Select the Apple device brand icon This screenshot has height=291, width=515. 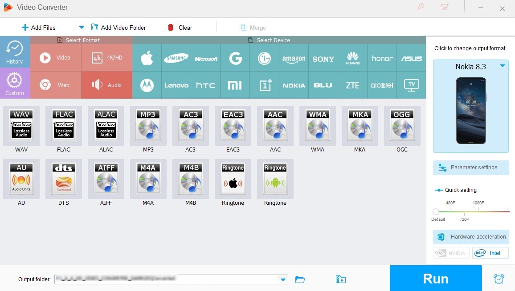(147, 58)
